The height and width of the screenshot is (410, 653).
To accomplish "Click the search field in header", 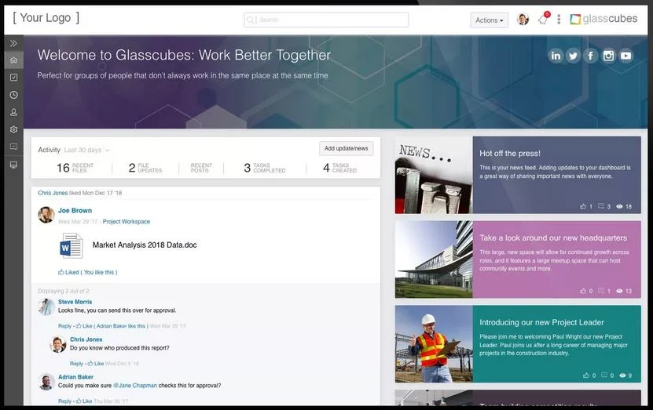I will click(326, 20).
